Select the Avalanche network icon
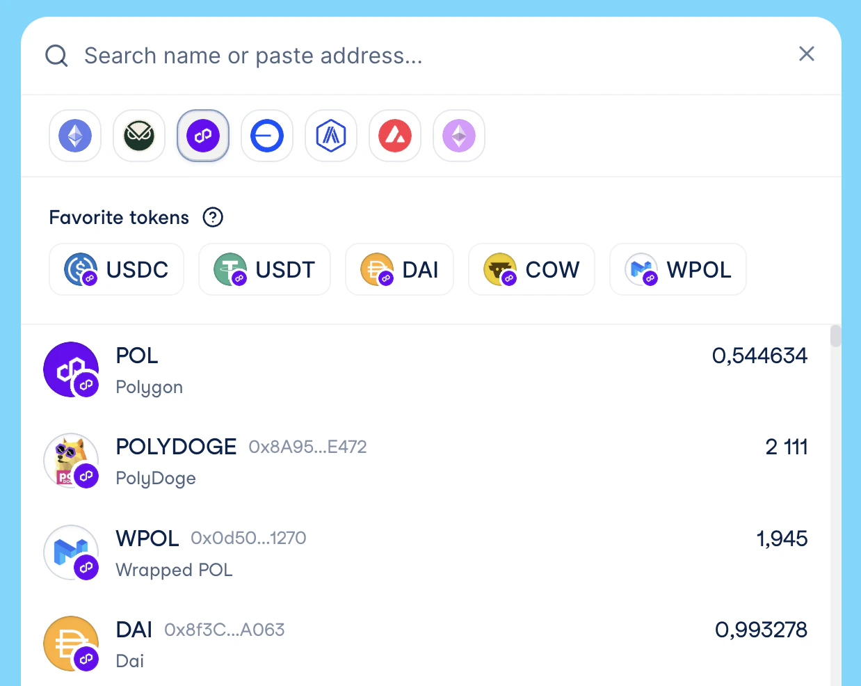Screen dimensions: 861x686 (394, 136)
